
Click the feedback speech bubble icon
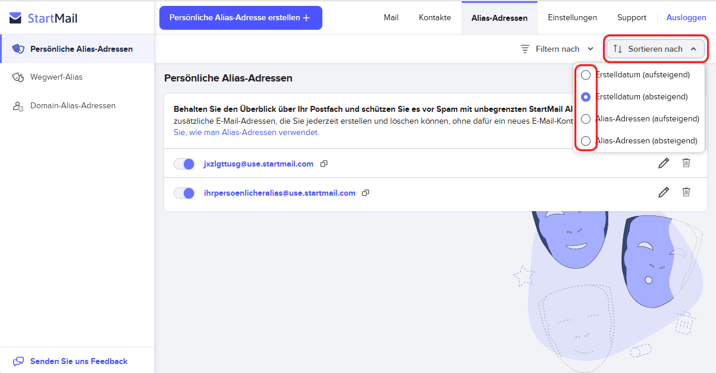coord(18,361)
